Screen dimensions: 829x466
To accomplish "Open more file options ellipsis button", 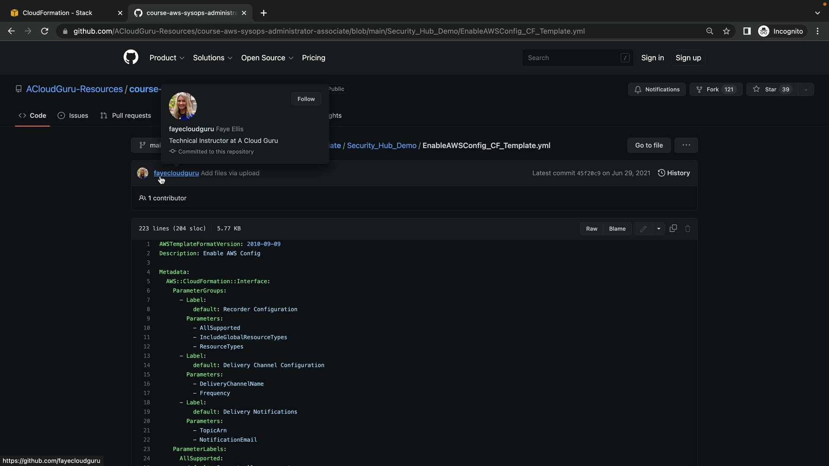I will pos(686,145).
